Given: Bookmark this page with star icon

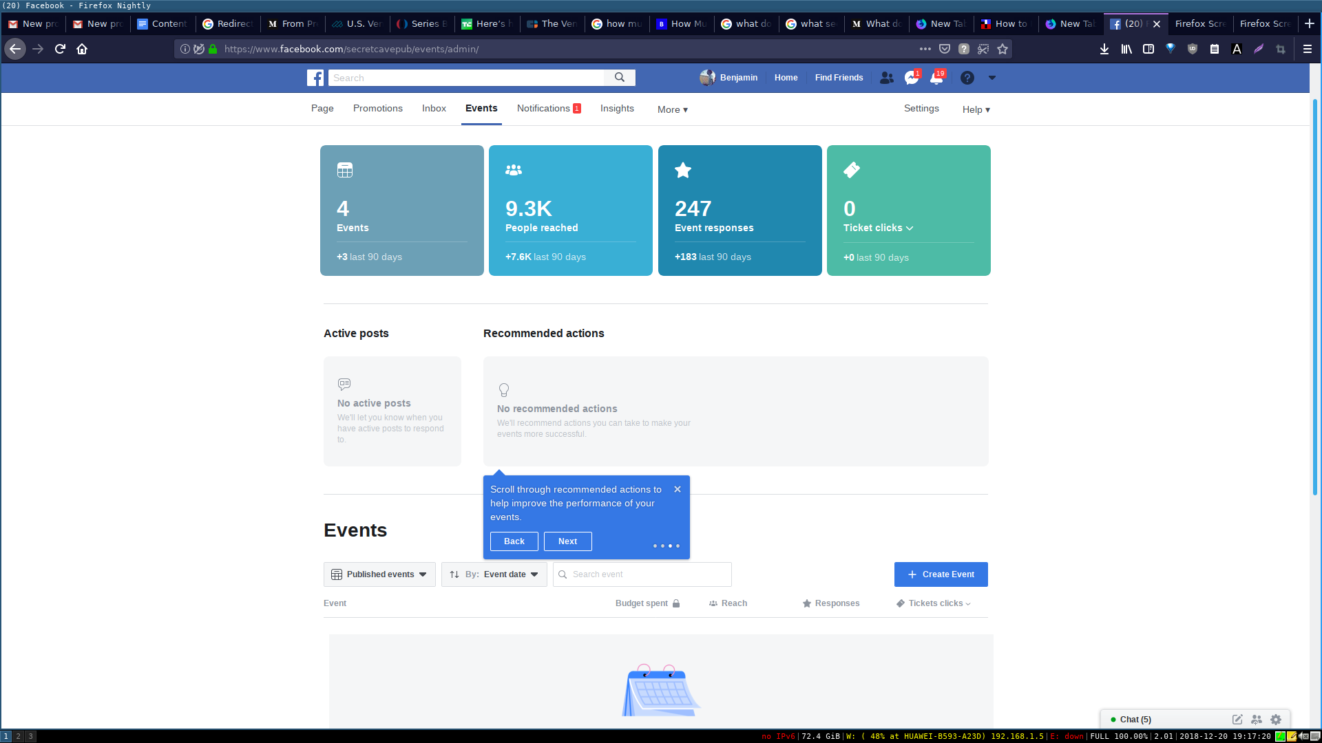Looking at the screenshot, I should pos(1003,49).
